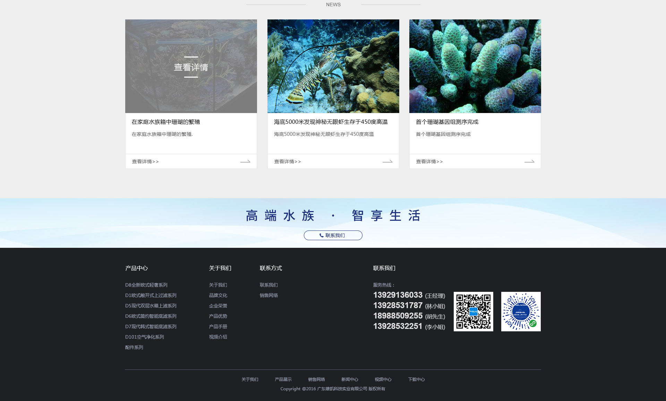
Task: Open article title 首个珊瑚基因组测序完成
Action: [447, 122]
